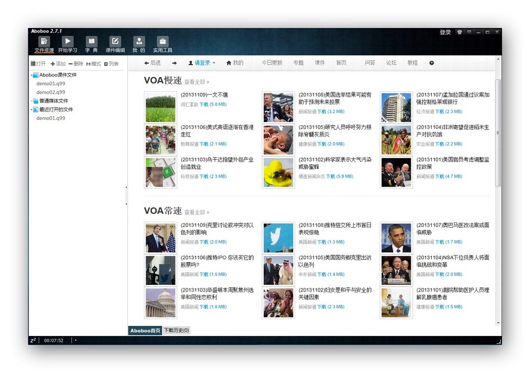Open the 今日更新 menu item

[272, 63]
